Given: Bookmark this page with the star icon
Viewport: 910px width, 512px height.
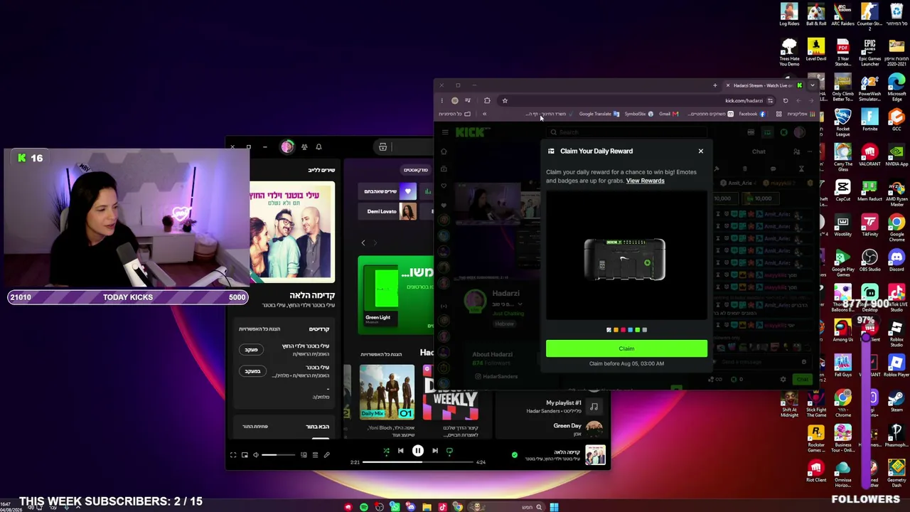Looking at the screenshot, I should click(x=505, y=101).
